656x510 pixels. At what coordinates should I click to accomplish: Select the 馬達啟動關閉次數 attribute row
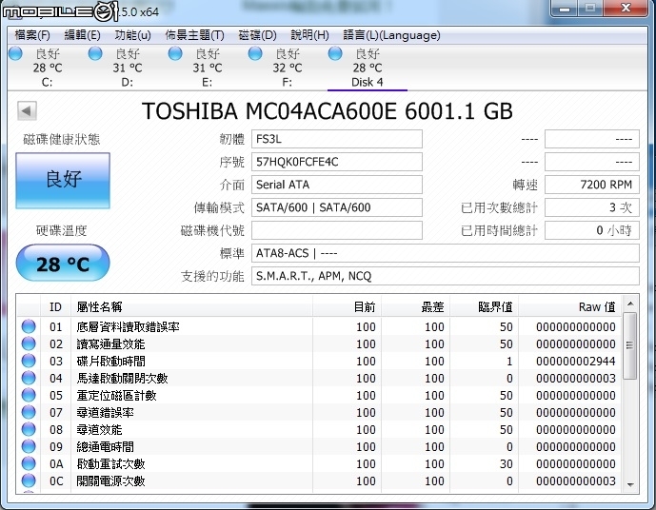(x=319, y=378)
